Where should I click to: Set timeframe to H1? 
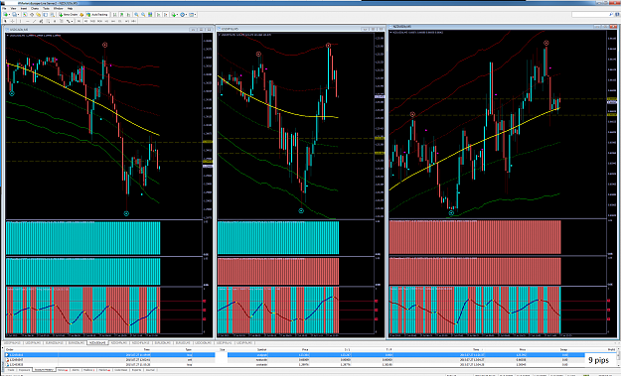(x=106, y=22)
